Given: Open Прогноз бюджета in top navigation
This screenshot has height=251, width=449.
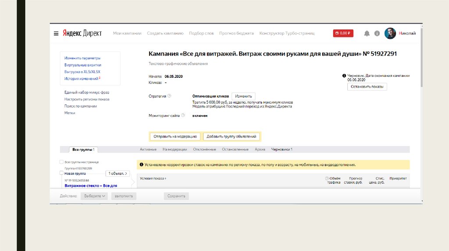Looking at the screenshot, I should tap(236, 33).
